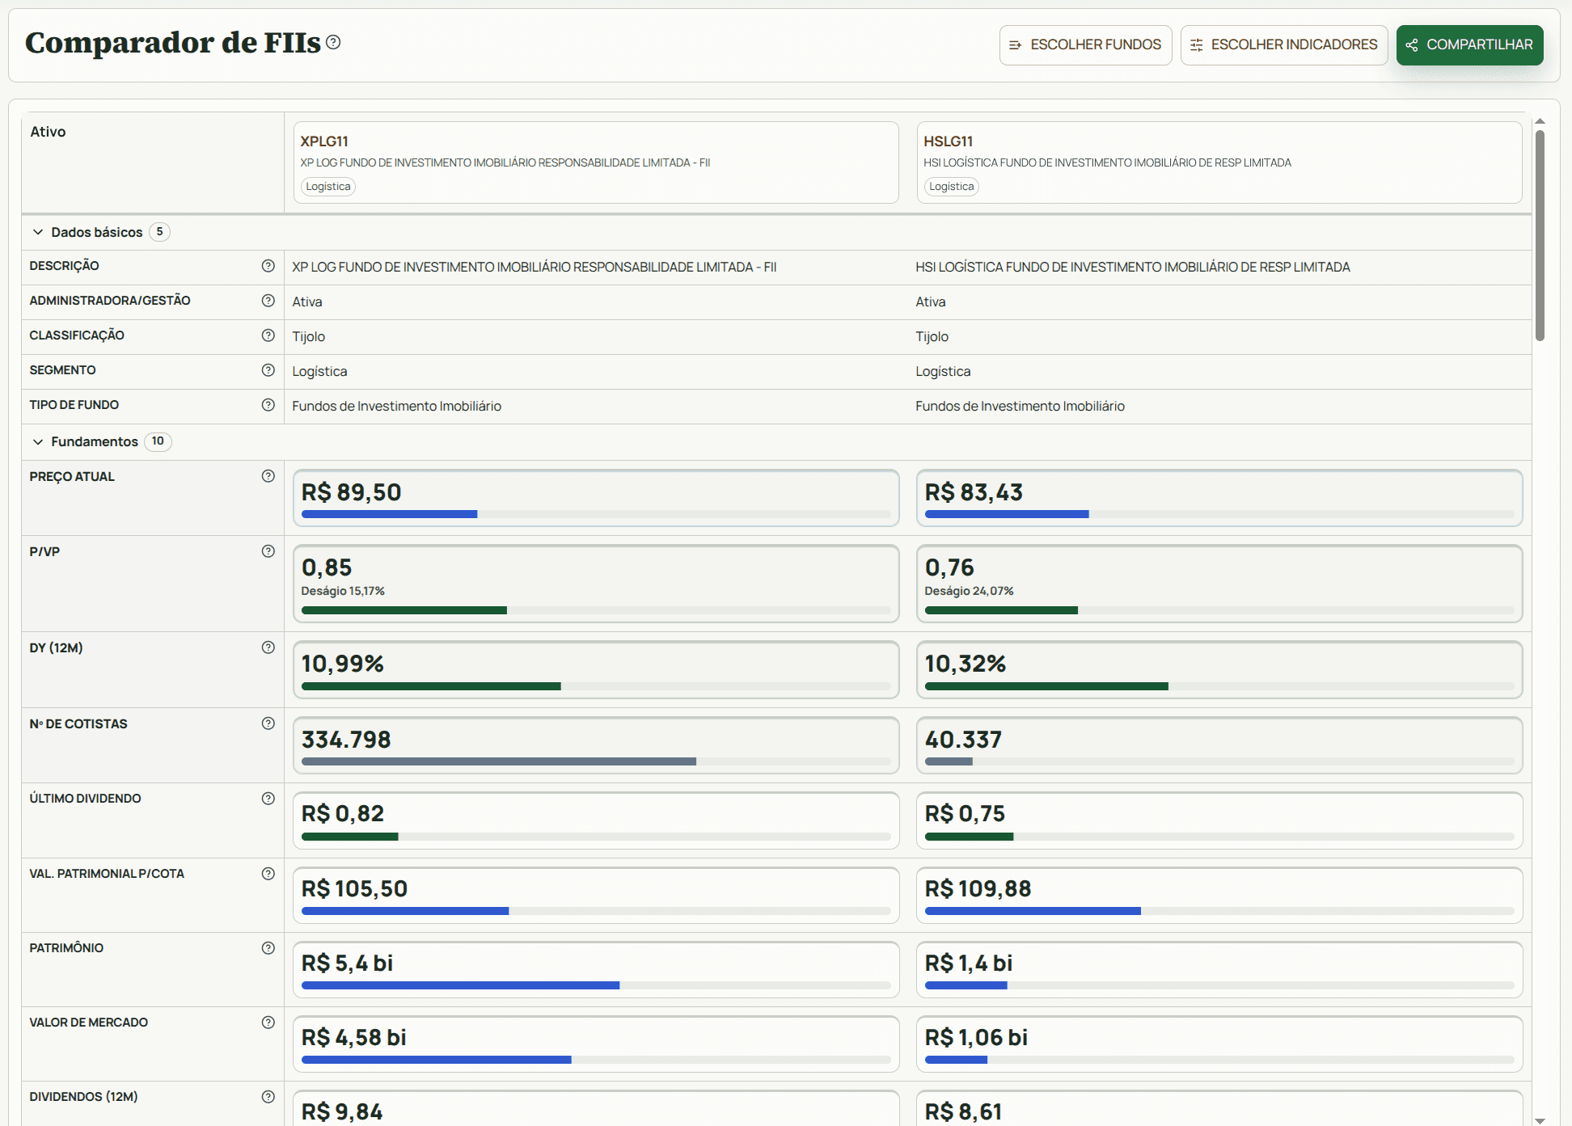Click the HSLG11 market value R$ 1,06 bi
The width and height of the screenshot is (1572, 1126).
[976, 1038]
